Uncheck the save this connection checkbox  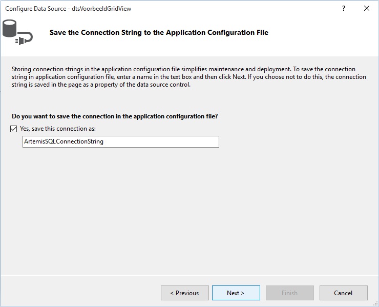pyautogui.click(x=13, y=129)
